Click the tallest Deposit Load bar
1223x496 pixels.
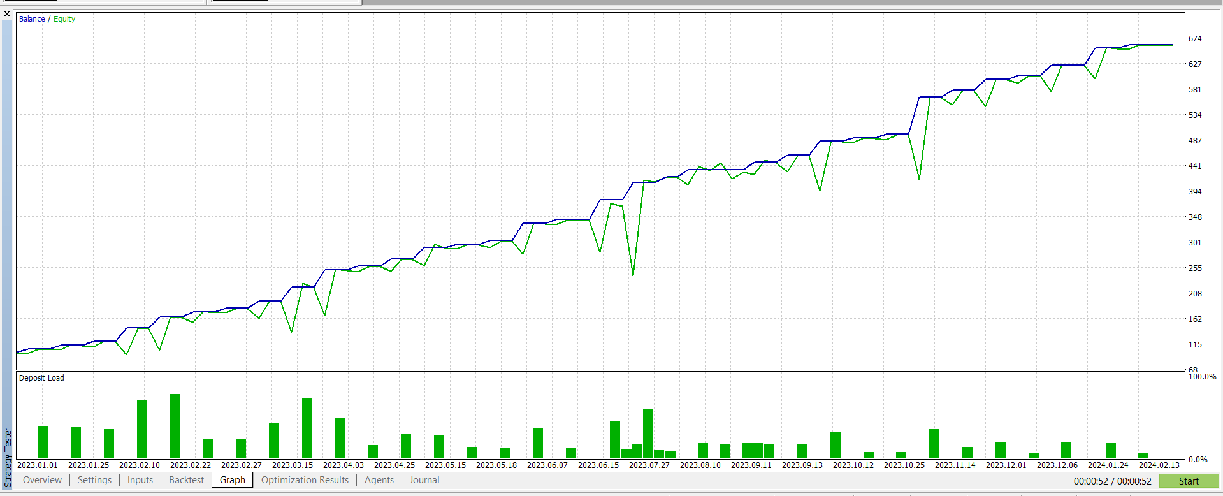[x=175, y=426]
